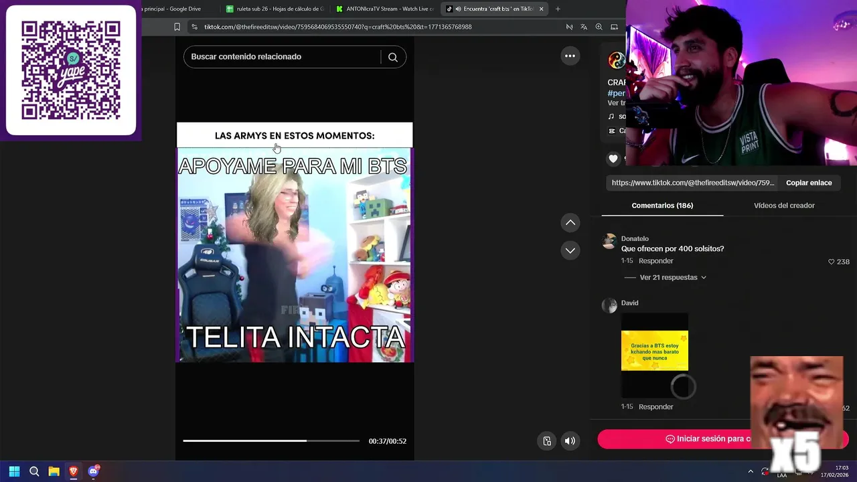Close the TikTok browser tab
Viewport: 857px width, 482px height.
point(541,9)
